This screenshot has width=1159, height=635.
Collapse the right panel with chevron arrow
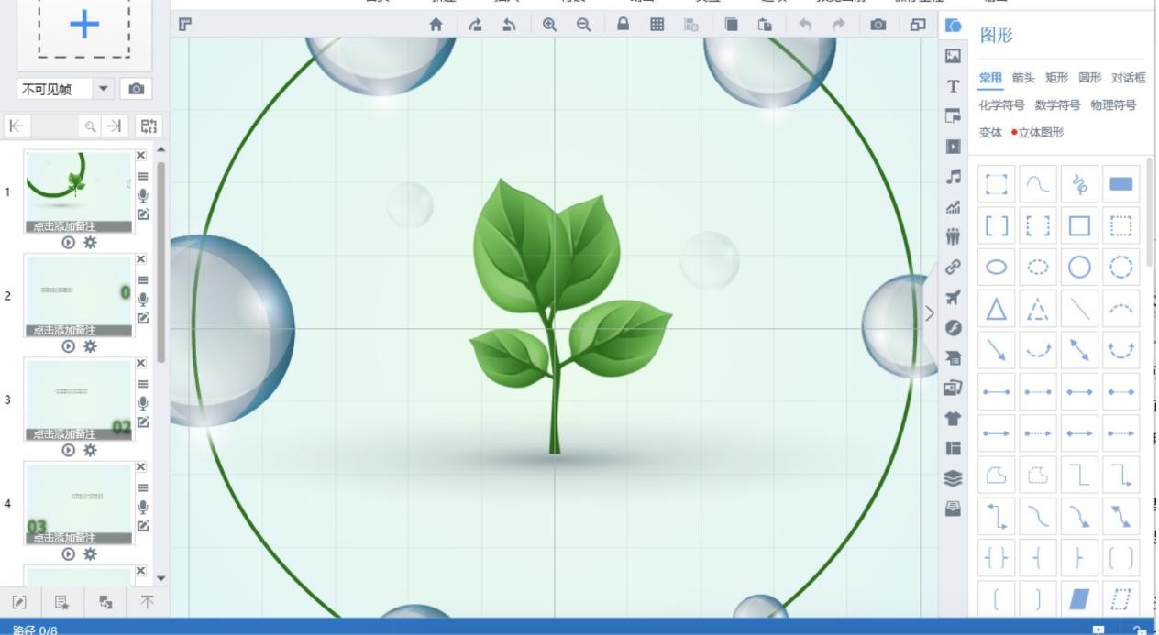tap(930, 313)
